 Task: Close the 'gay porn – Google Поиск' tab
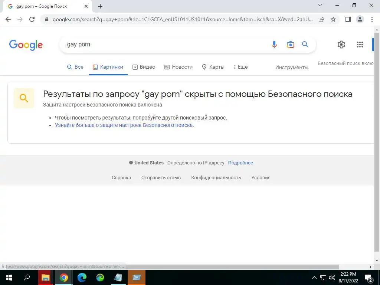pos(86,6)
